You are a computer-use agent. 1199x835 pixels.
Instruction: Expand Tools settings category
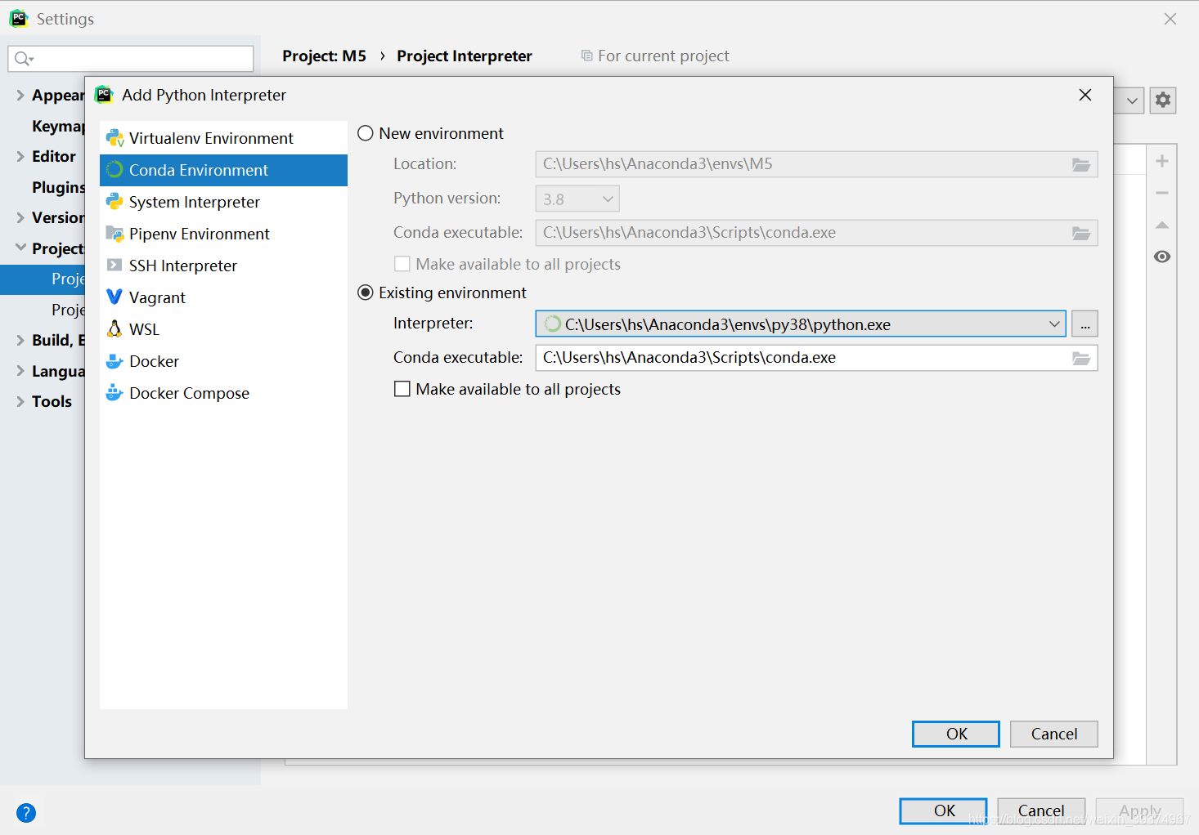coord(20,401)
